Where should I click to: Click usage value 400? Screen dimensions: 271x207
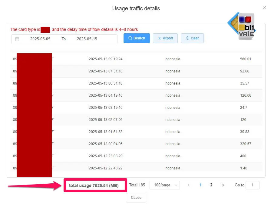point(243,156)
